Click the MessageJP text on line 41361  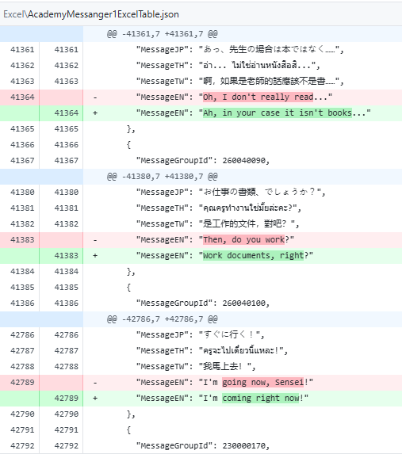point(239,50)
